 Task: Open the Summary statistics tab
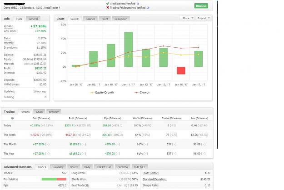coord(58,167)
